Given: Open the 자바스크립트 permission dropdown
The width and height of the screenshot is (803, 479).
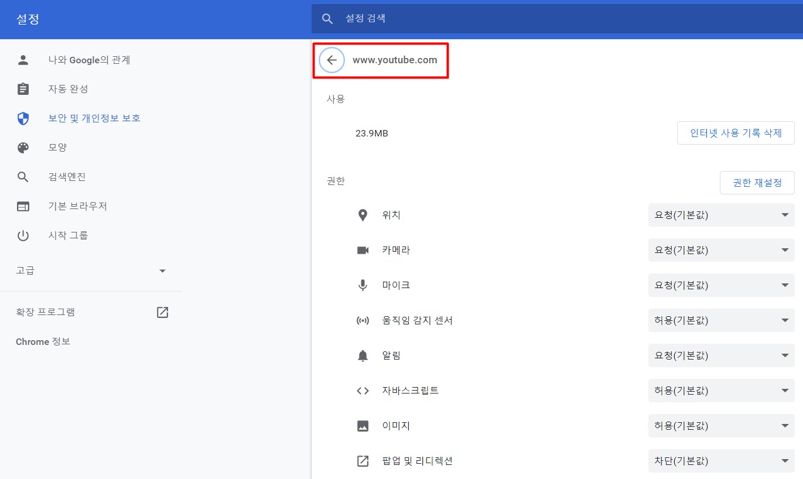Looking at the screenshot, I should pos(721,391).
